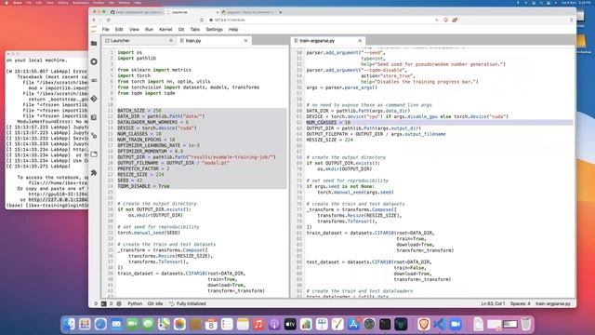Open the Git diamond icon in sidebar
This screenshot has height=335, width=595.
click(x=94, y=99)
